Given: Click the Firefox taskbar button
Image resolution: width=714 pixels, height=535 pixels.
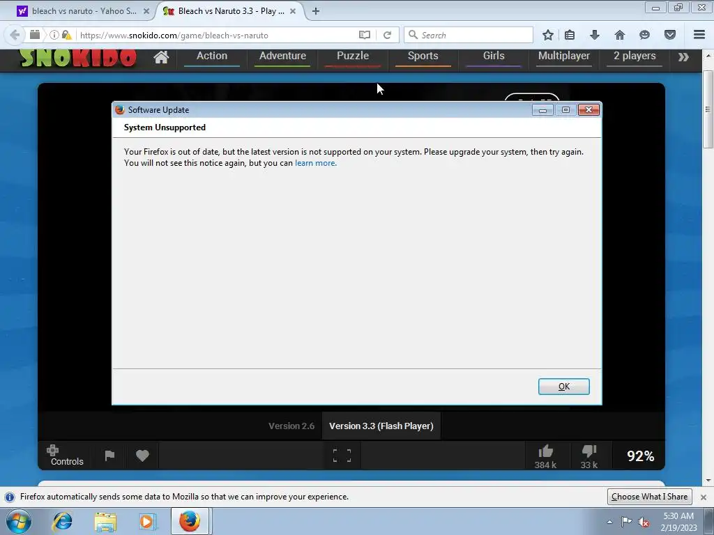Looking at the screenshot, I should point(190,521).
